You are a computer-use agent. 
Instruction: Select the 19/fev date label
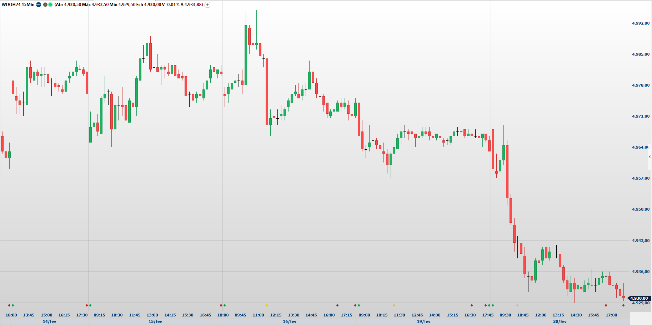pyautogui.click(x=423, y=321)
